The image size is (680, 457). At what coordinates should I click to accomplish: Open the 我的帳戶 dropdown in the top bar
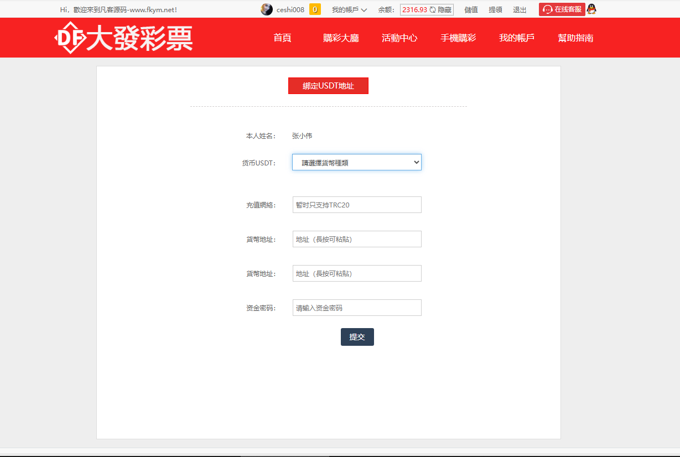(347, 9)
